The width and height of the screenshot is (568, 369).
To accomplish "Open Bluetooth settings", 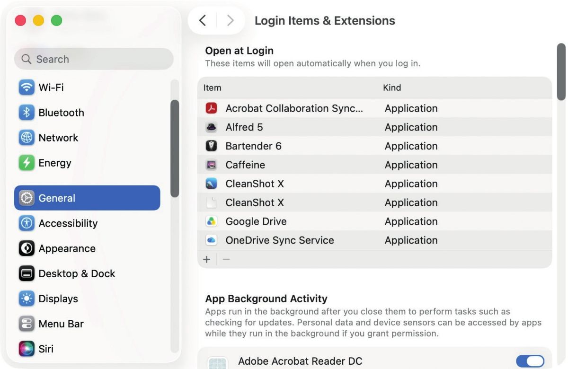I will 87,113.
